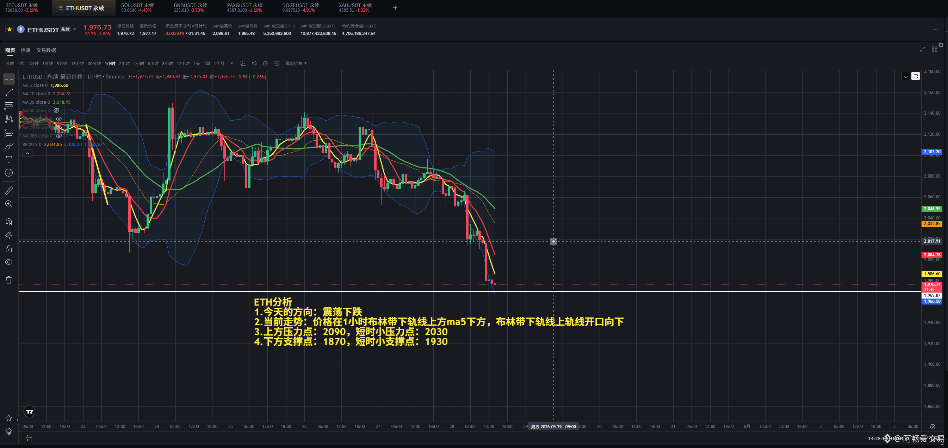Switch to the PAXGUSDT 永续 tab
The height and width of the screenshot is (448, 948).
tap(245, 8)
